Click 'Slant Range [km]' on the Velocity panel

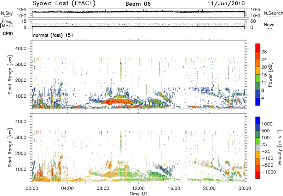click(x=10, y=148)
